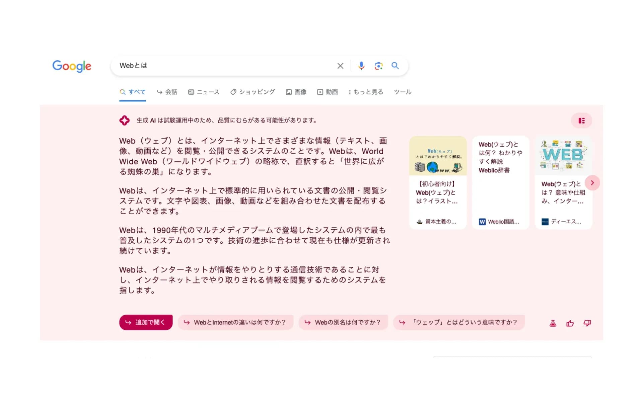The image size is (643, 398).
Task: Ask WebとInternetの違いは何ですか？
Action: [x=236, y=322]
